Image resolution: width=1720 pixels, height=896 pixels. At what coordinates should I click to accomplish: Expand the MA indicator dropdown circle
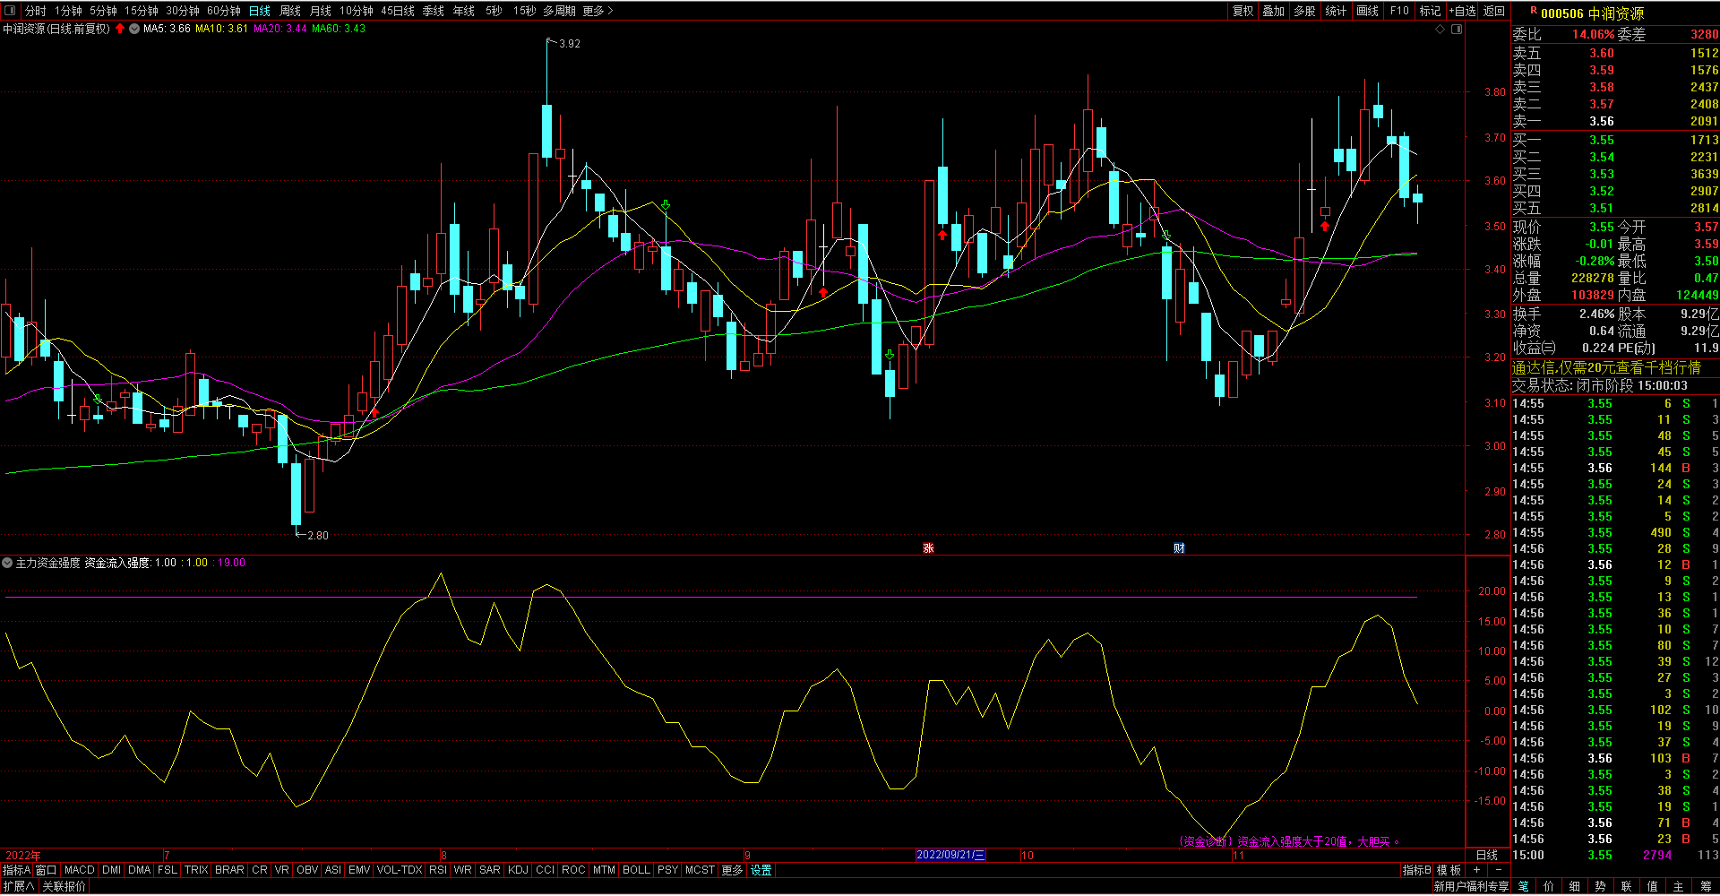(x=134, y=29)
